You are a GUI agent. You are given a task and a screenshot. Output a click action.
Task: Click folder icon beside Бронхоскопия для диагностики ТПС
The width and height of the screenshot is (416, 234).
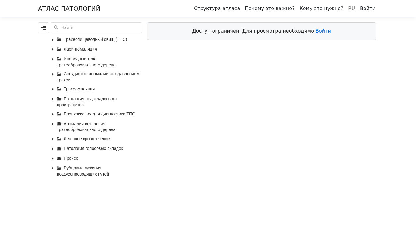pyautogui.click(x=59, y=114)
